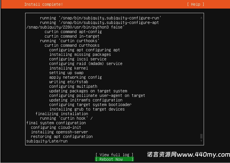Click the 'curtin command in-target' line
230x163 pixels.
[x=72, y=36]
